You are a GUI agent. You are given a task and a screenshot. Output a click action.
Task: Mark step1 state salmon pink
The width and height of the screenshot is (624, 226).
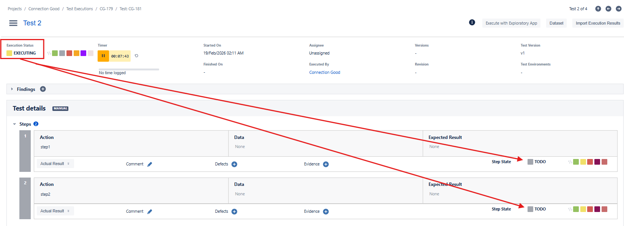[x=604, y=162]
